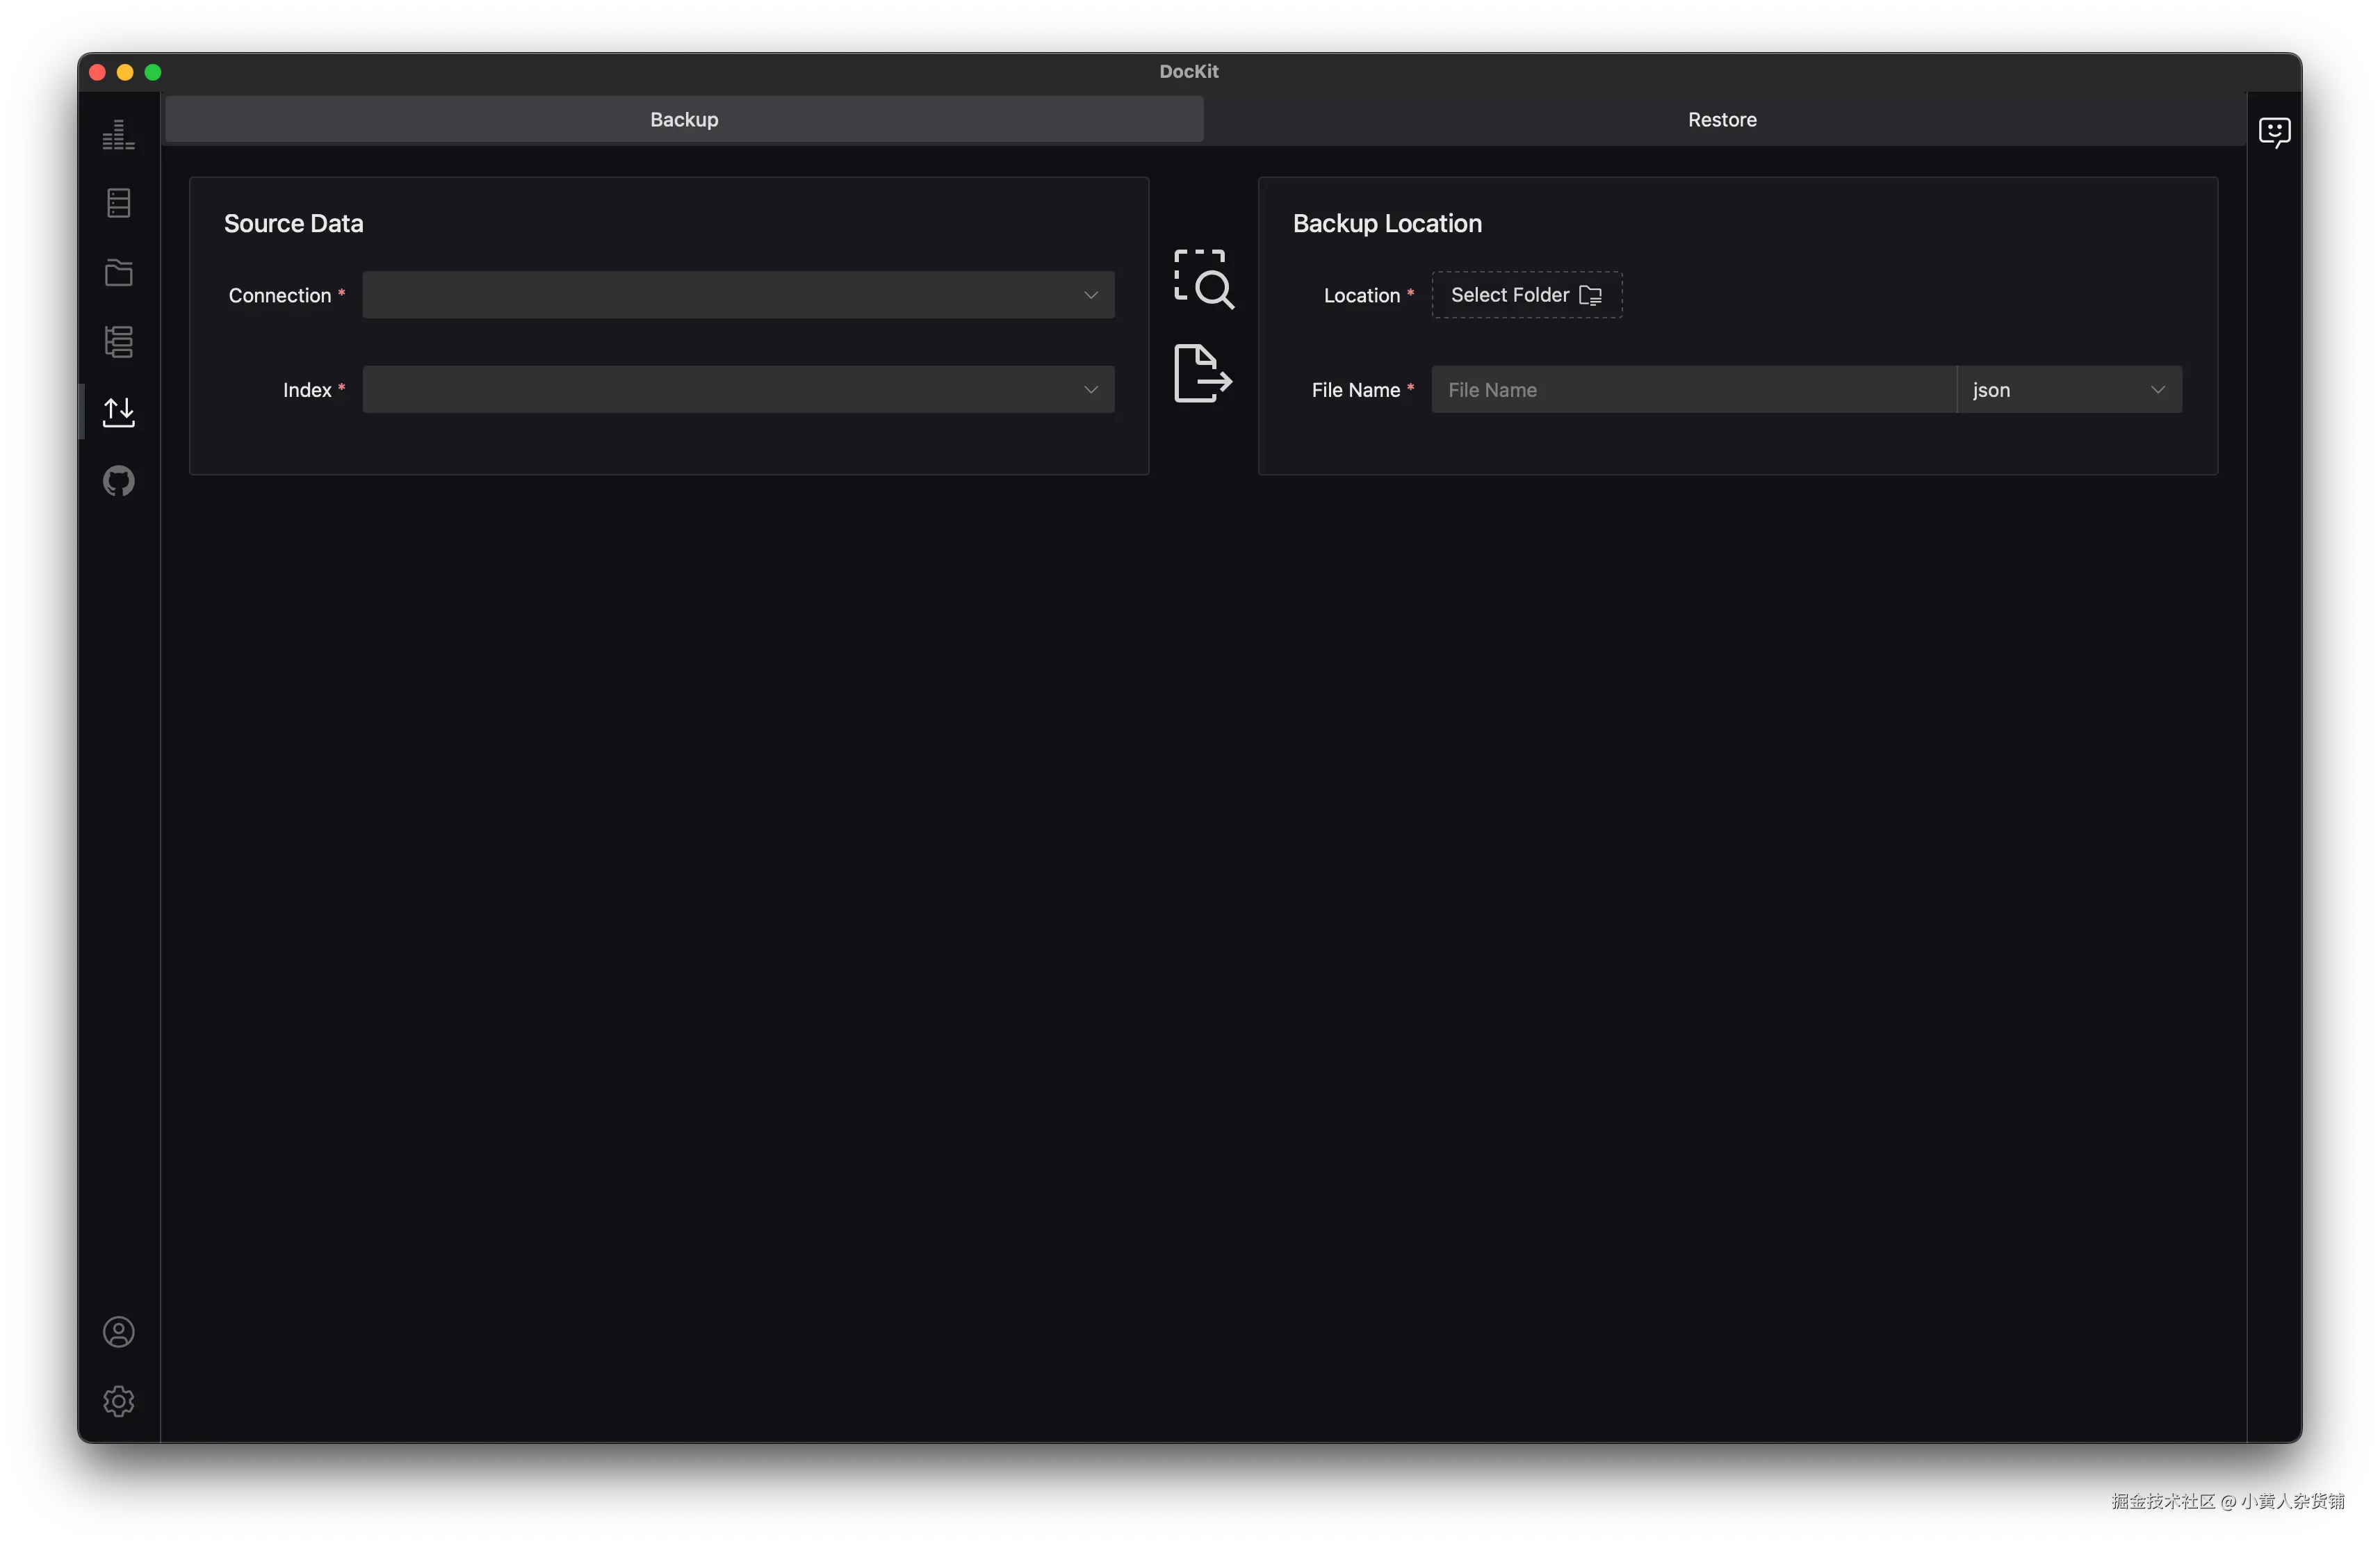Click the server connection icon in the sidebar
The height and width of the screenshot is (1546, 2380).
click(x=118, y=203)
